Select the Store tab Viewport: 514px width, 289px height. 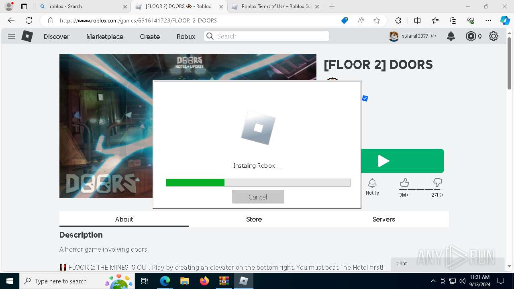pos(254,219)
